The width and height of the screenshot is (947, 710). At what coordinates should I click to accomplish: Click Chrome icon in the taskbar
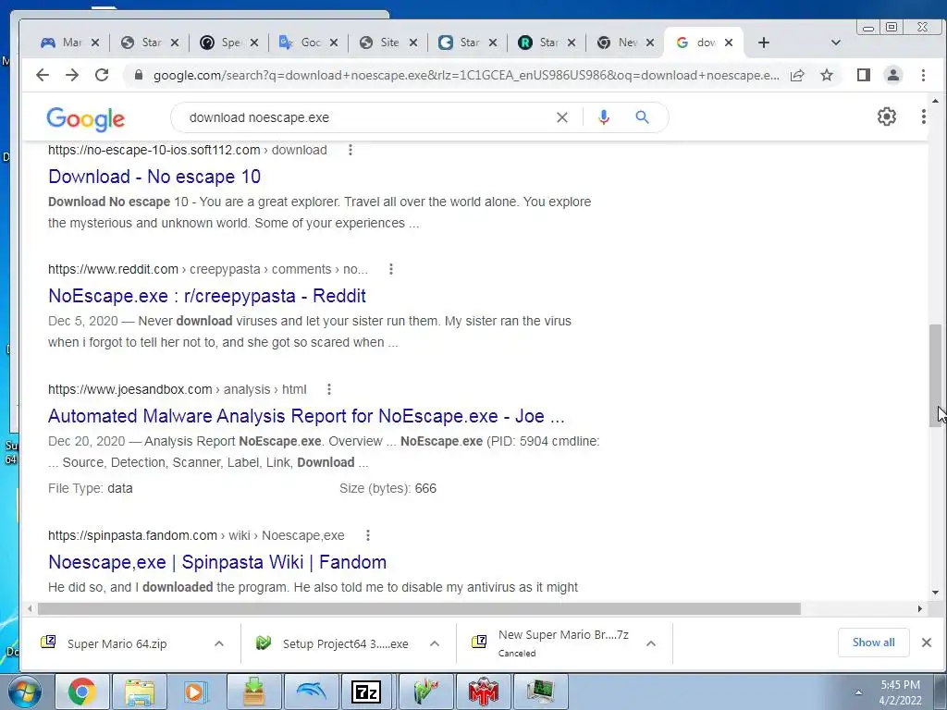[82, 692]
